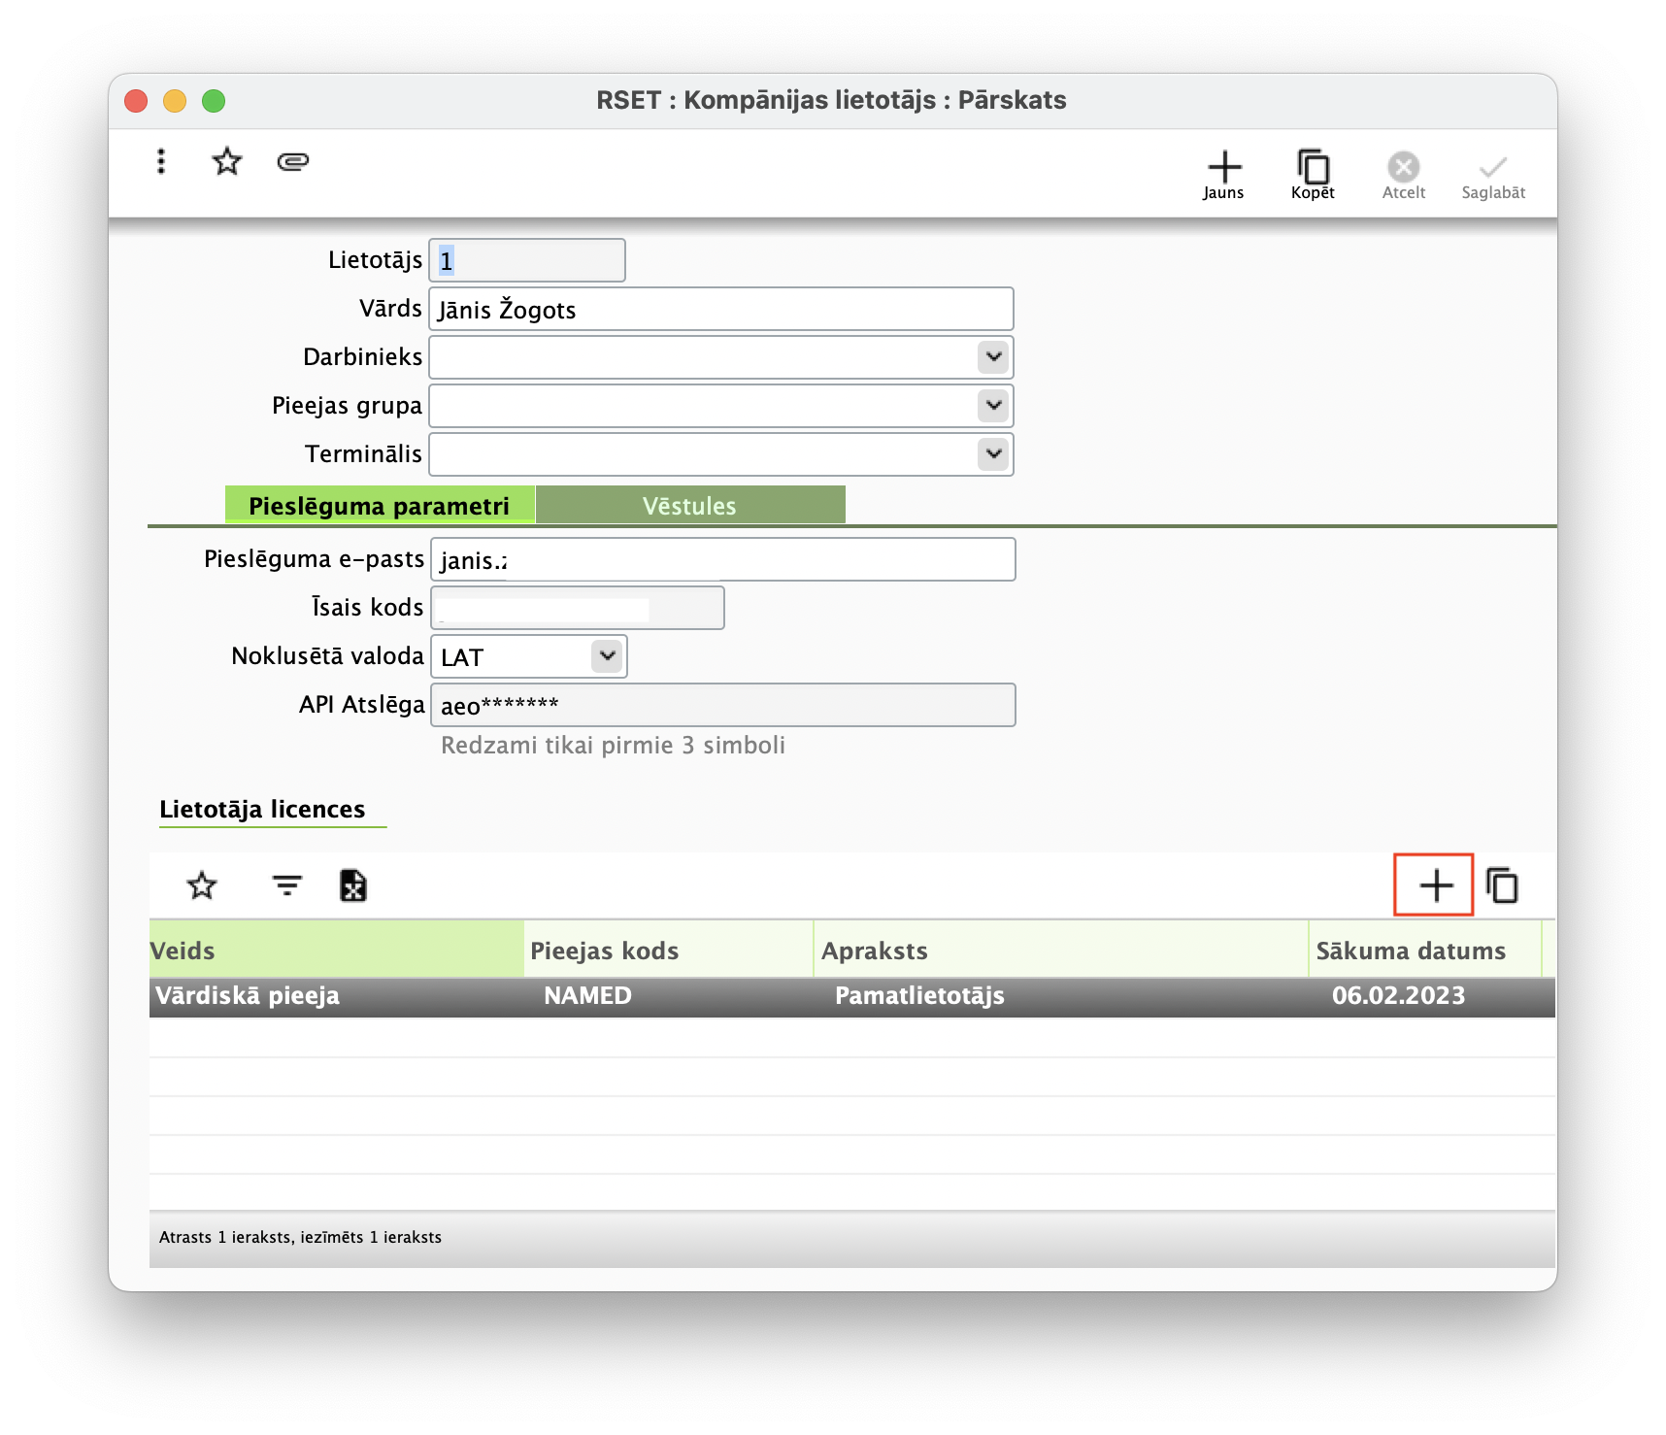Click the Saglabāt save checkmark
This screenshot has width=1666, height=1435.
(x=1492, y=175)
